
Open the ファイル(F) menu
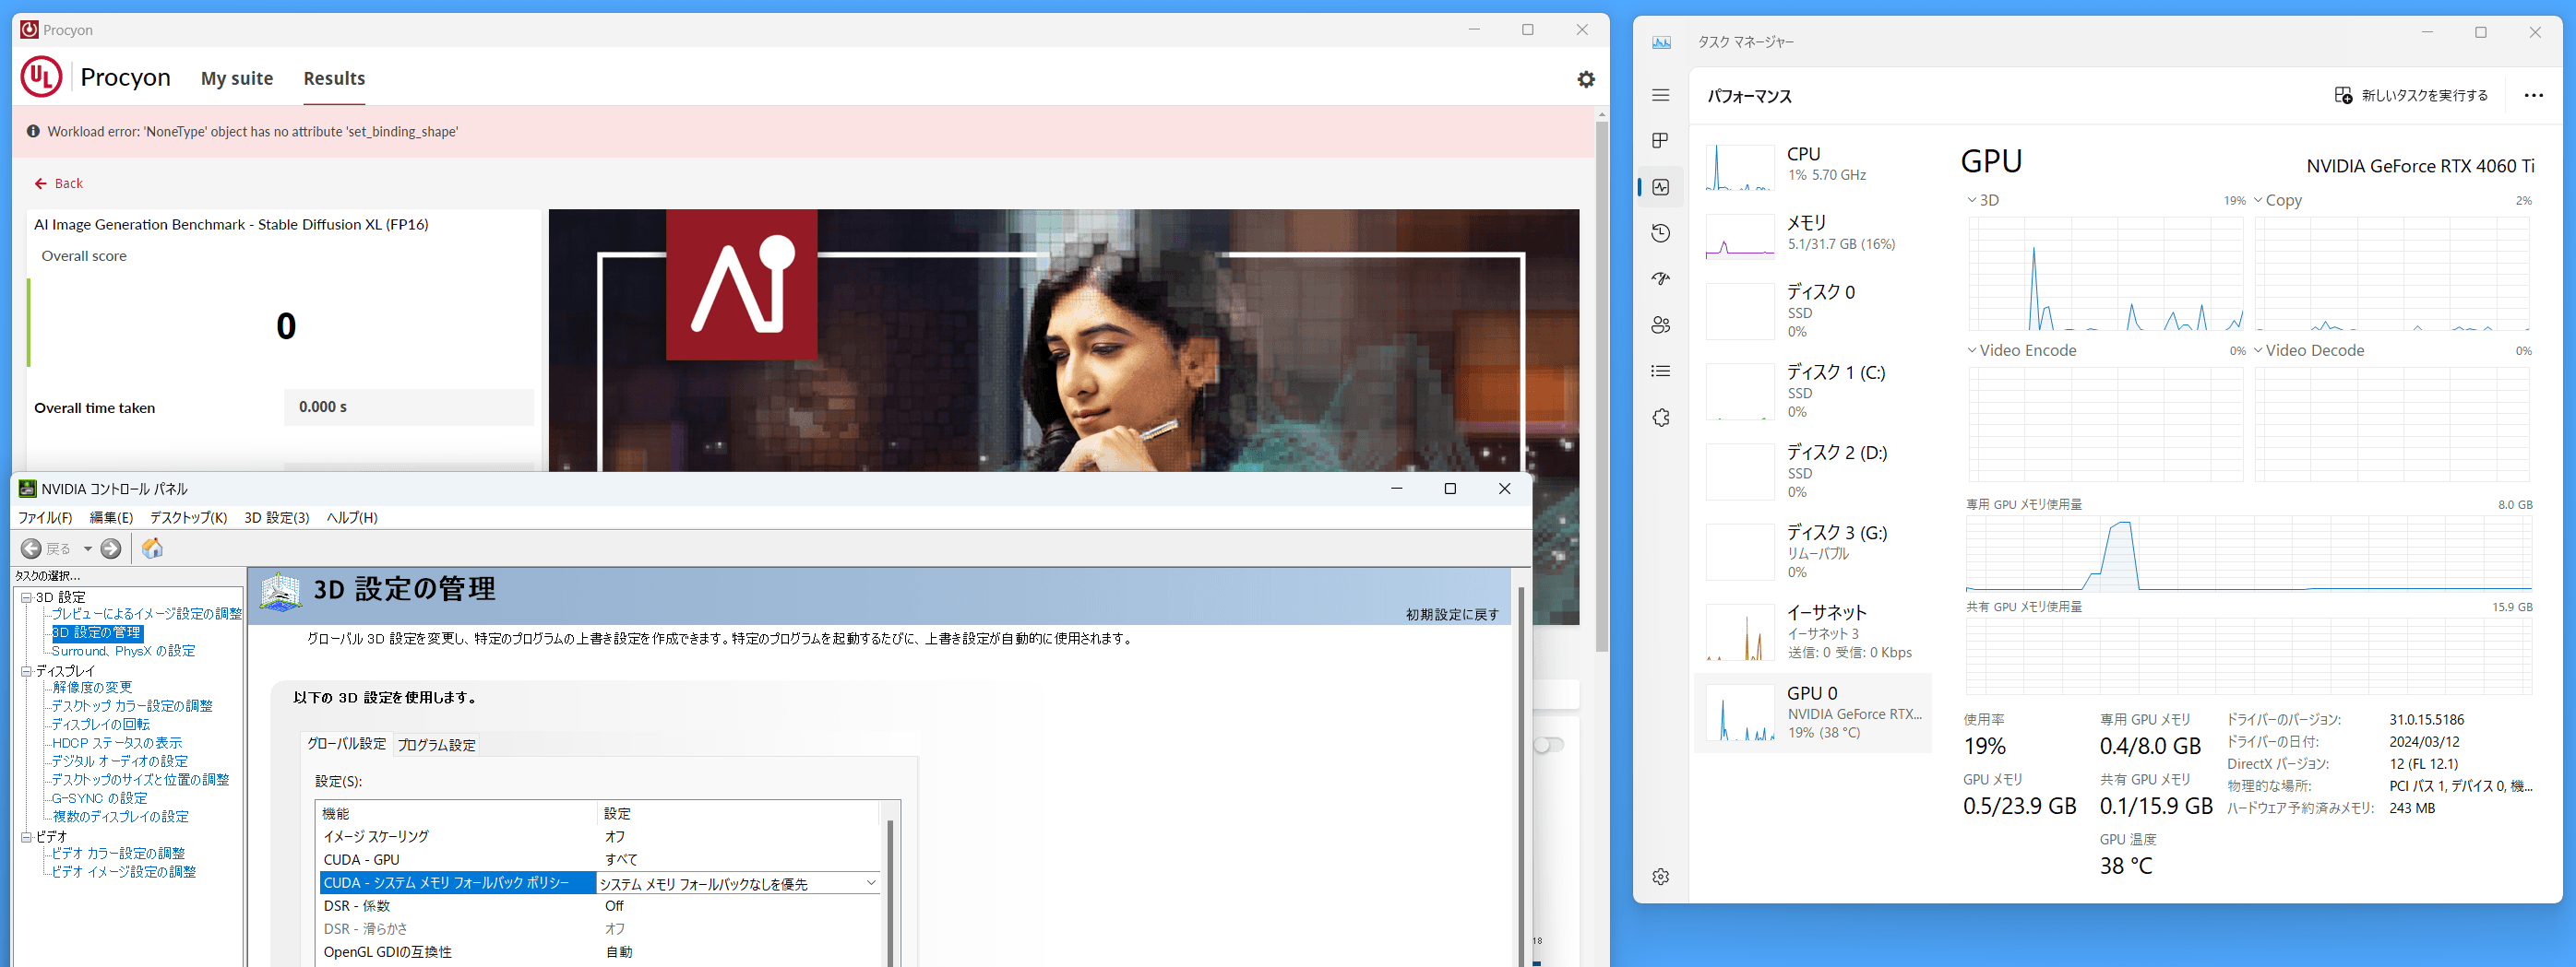(45, 517)
